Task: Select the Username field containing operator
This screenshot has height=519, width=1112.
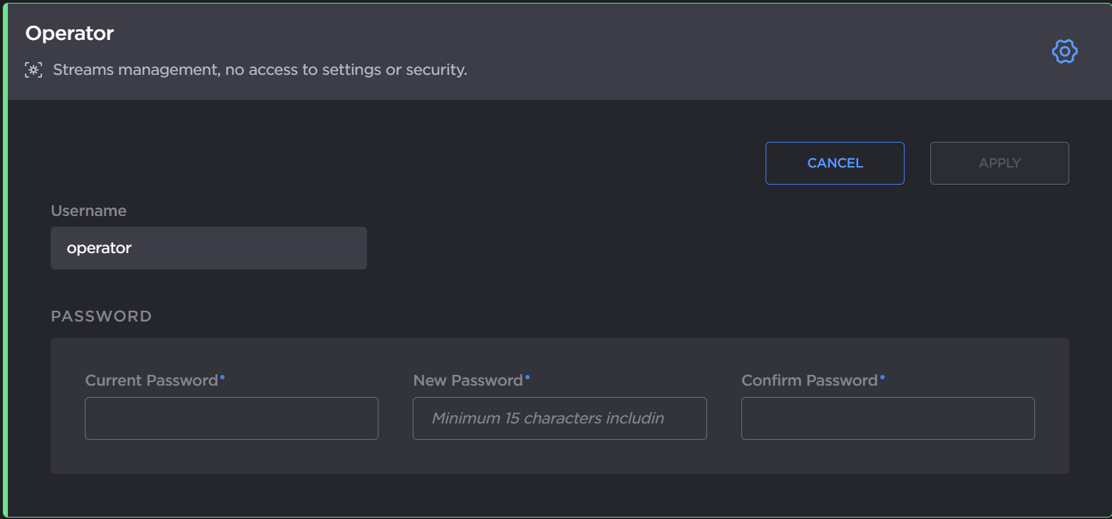Action: tap(208, 247)
